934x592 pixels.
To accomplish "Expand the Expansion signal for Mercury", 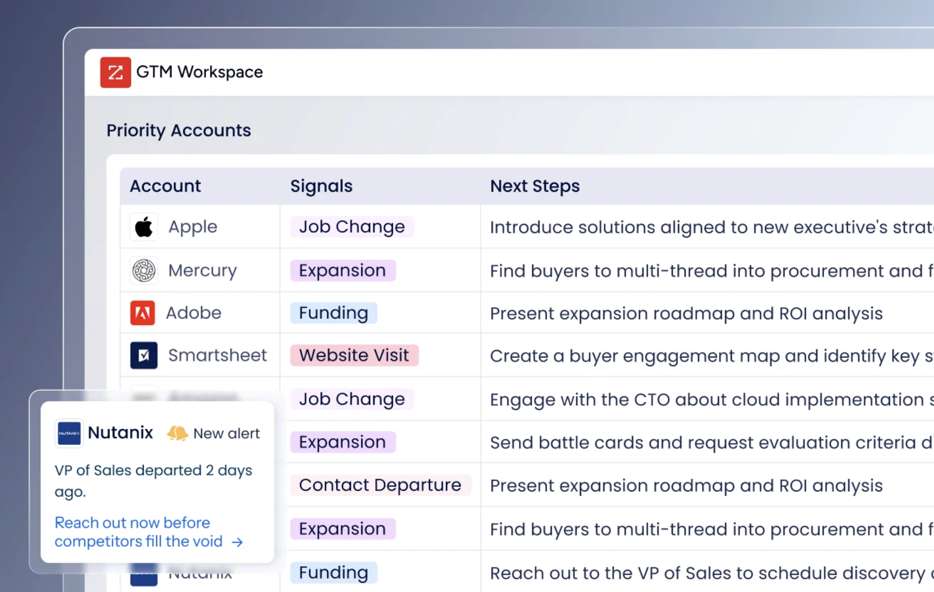I will [x=342, y=270].
